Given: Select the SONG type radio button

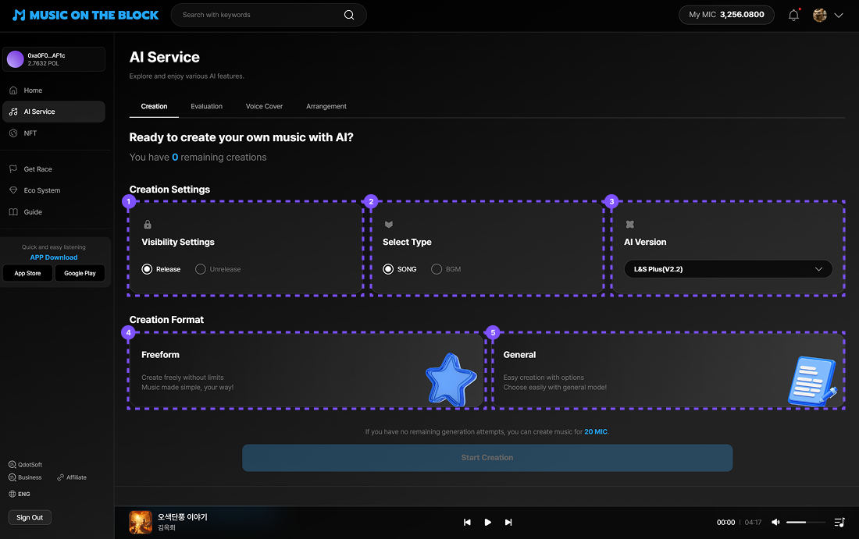Looking at the screenshot, I should [x=388, y=269].
